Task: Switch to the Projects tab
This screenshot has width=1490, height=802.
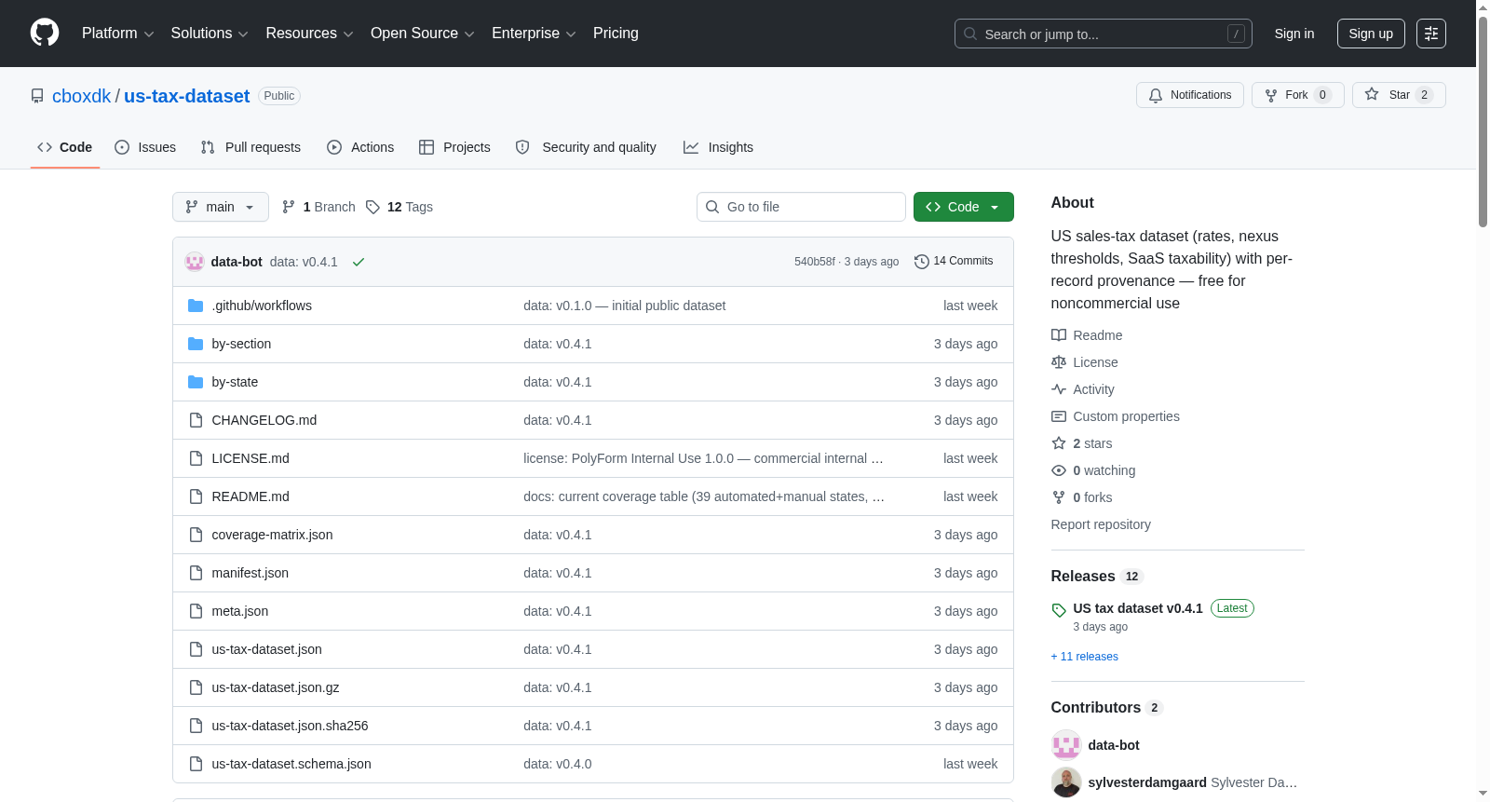Action: tap(454, 147)
